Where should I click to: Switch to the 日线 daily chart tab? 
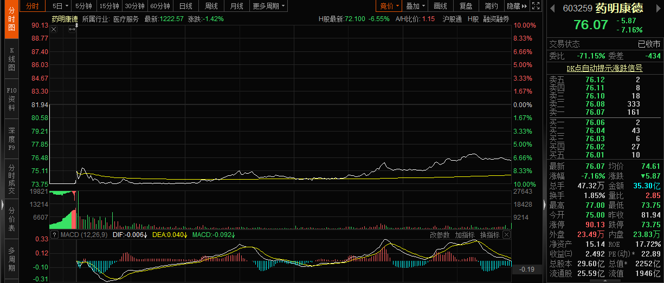[185, 6]
